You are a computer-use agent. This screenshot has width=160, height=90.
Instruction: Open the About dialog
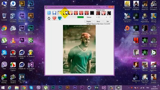pyautogui.click(x=98, y=21)
